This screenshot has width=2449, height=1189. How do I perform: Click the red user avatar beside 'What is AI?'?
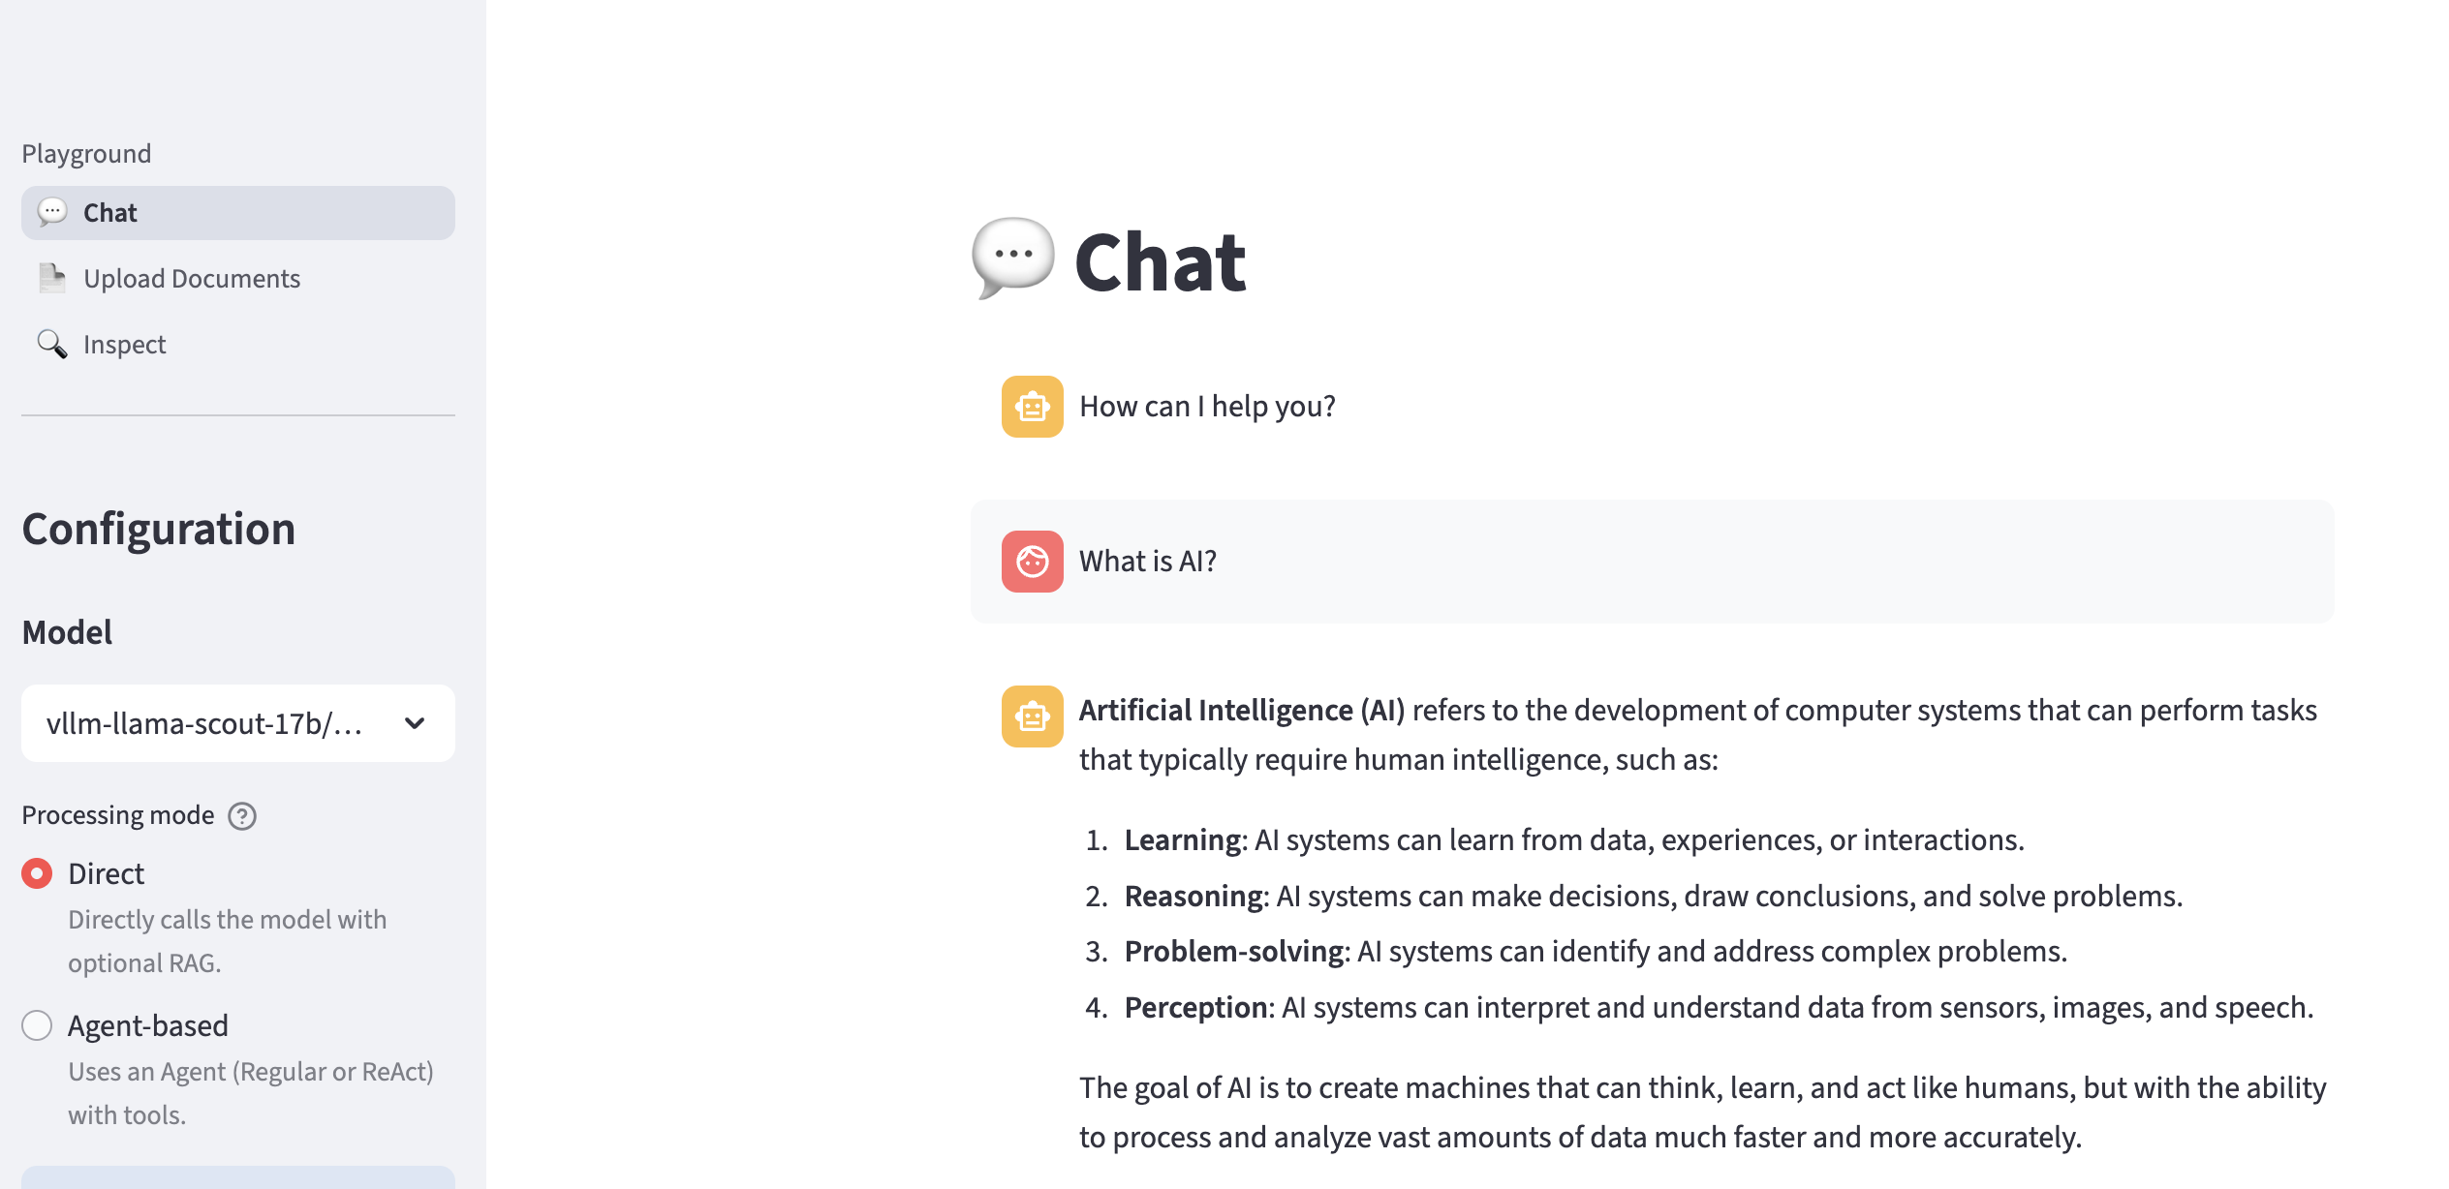coord(1032,562)
